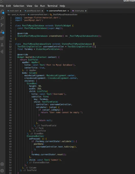The width and height of the screenshot is (135, 174).
Task: Click the text 'Post to Mysql DataBase'
Action: pyautogui.click(x=59, y=65)
